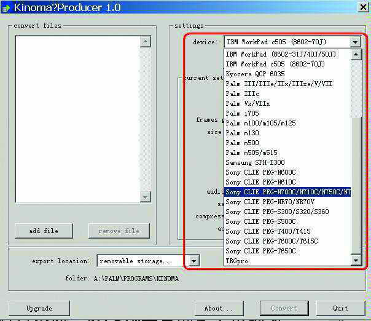Click the add file button

tap(44, 231)
